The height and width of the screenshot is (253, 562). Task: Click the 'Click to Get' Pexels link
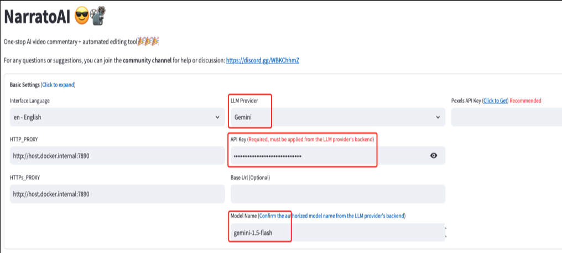pos(495,101)
